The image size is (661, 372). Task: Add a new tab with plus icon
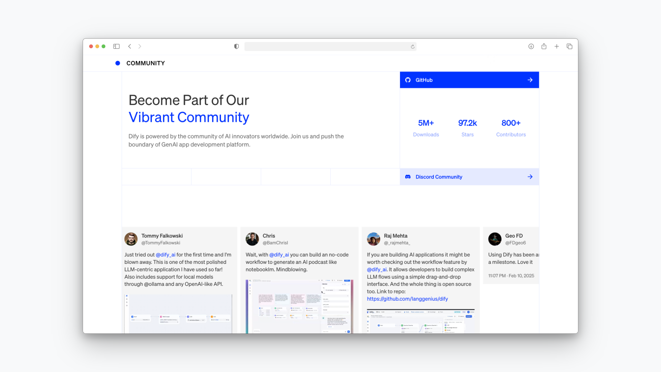click(x=557, y=46)
